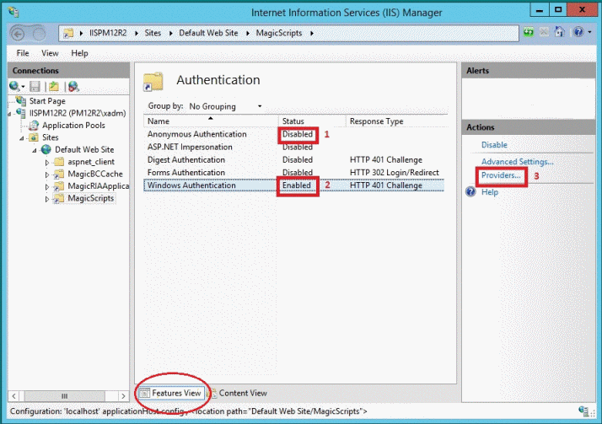Click the Help link in Actions
This screenshot has height=424, width=602.
tap(490, 192)
